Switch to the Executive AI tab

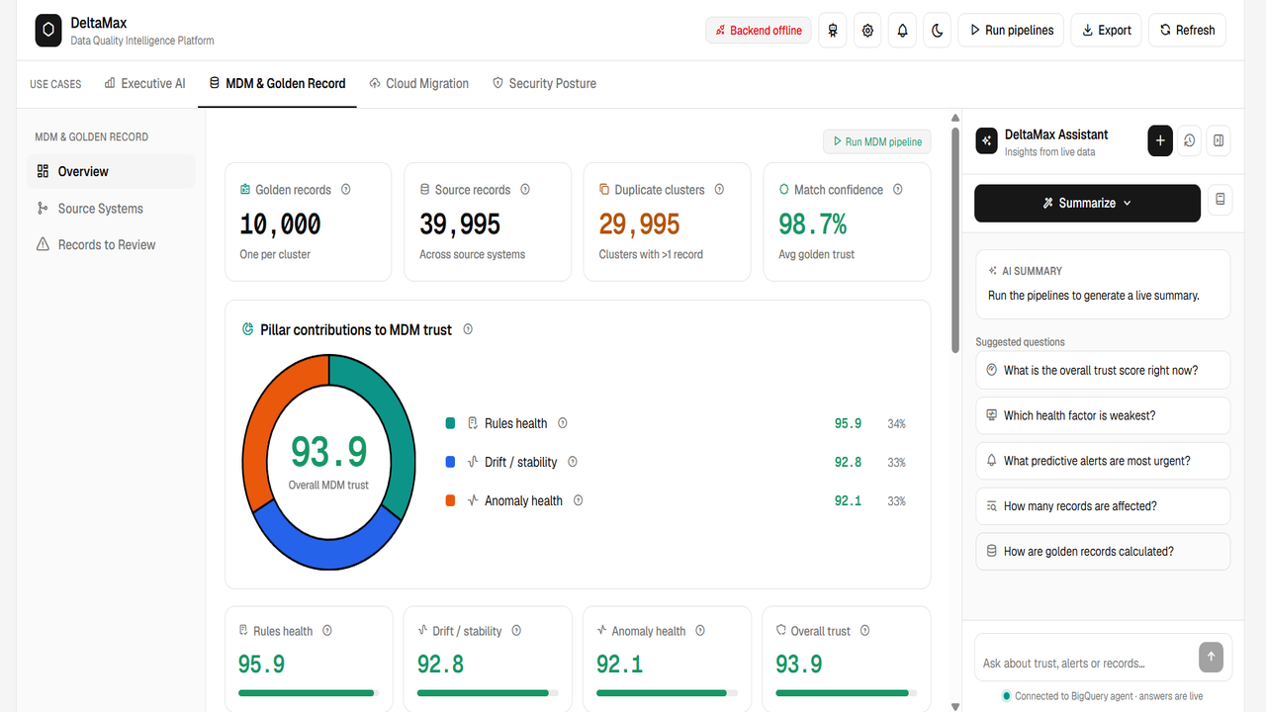coord(144,84)
